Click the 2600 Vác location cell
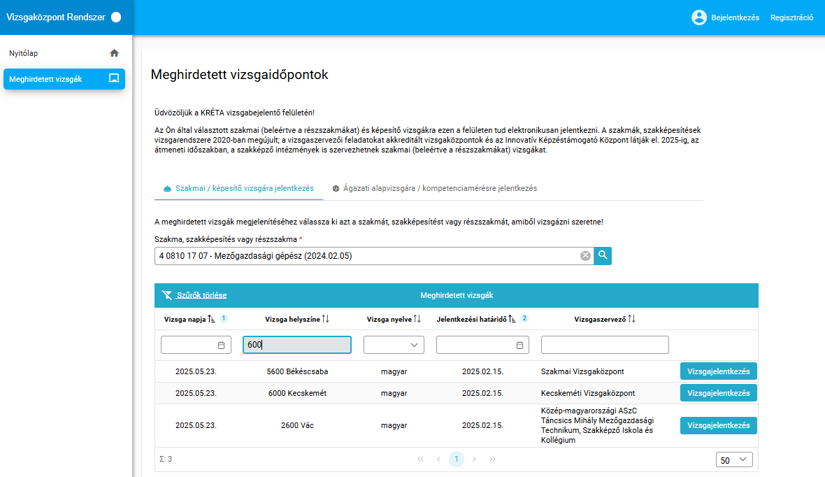 297,425
